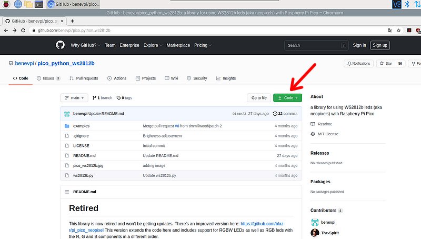Click the browser address bar URL

click(74, 31)
